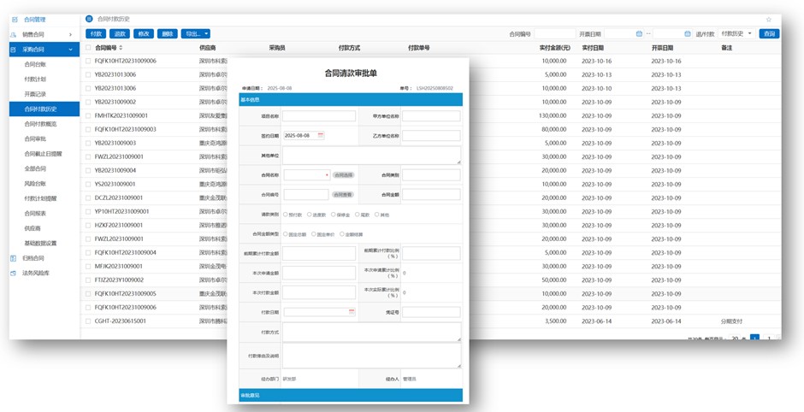Click contract number FTJZ2023Y1009002

[120, 280]
